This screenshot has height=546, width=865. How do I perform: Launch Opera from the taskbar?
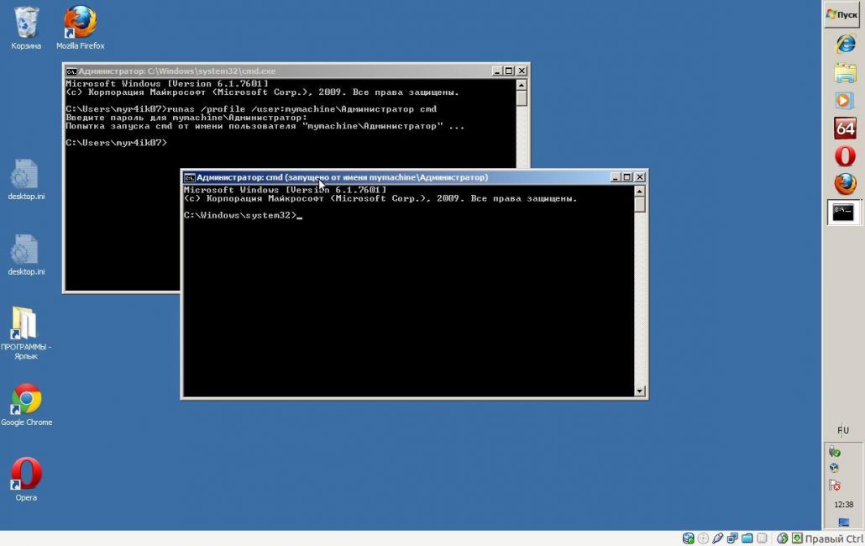coord(844,155)
